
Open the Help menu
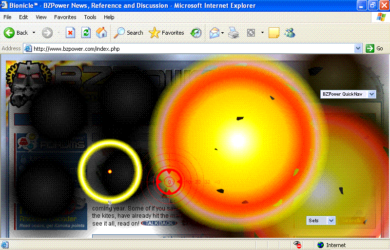(x=109, y=17)
